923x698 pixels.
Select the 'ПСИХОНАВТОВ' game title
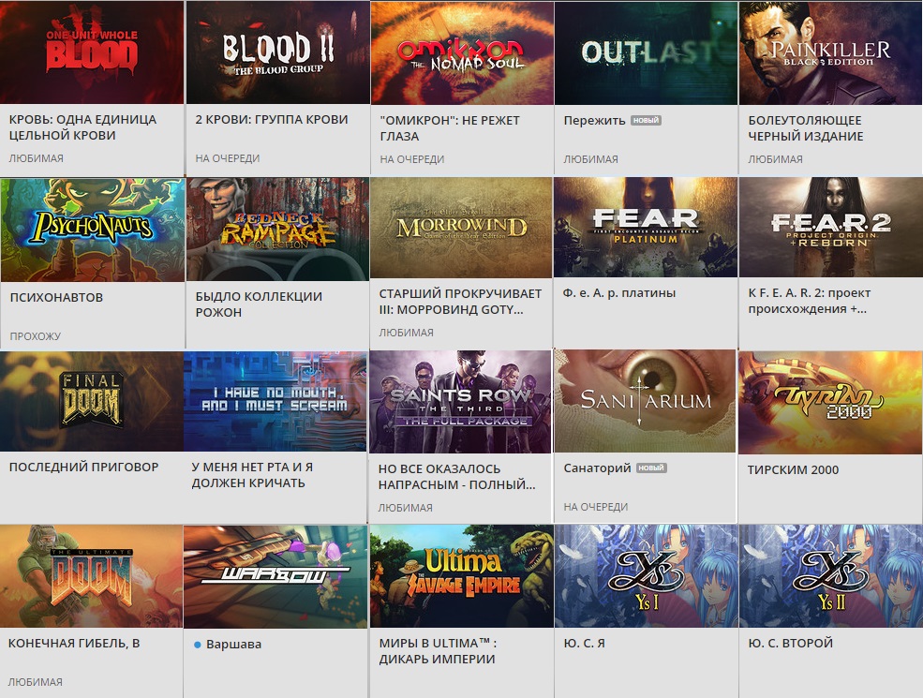coord(56,297)
